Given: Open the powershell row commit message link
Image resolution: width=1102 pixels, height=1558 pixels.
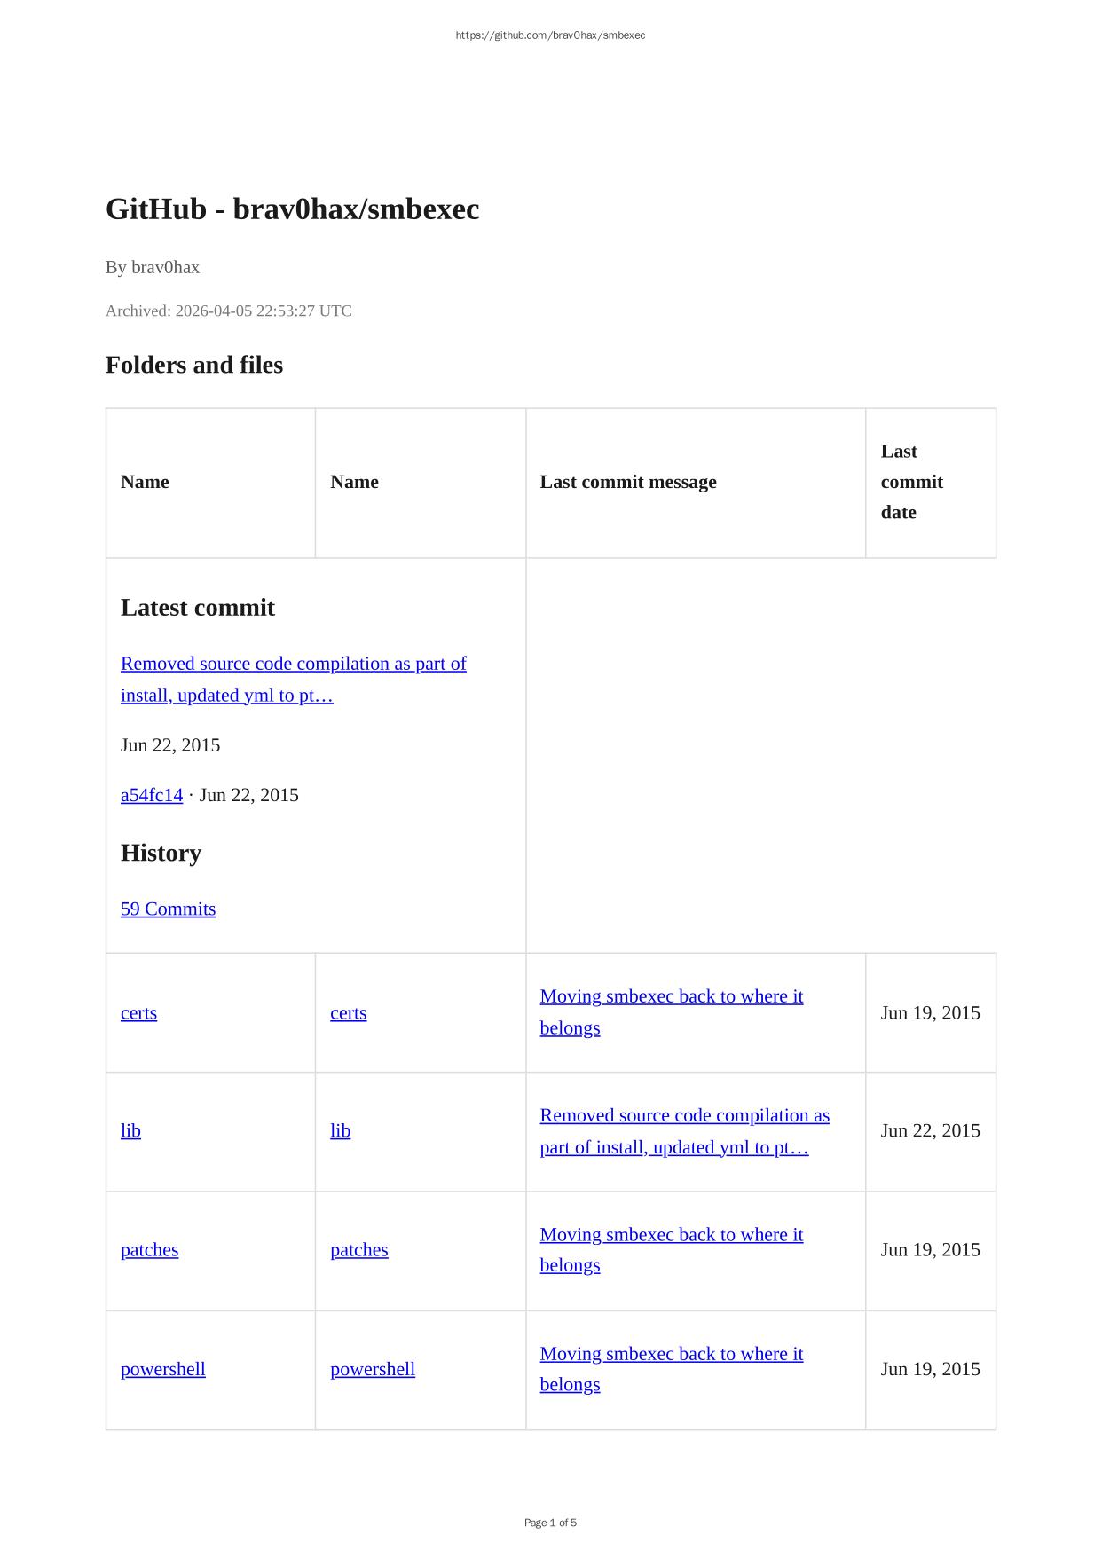Looking at the screenshot, I should (671, 1354).
